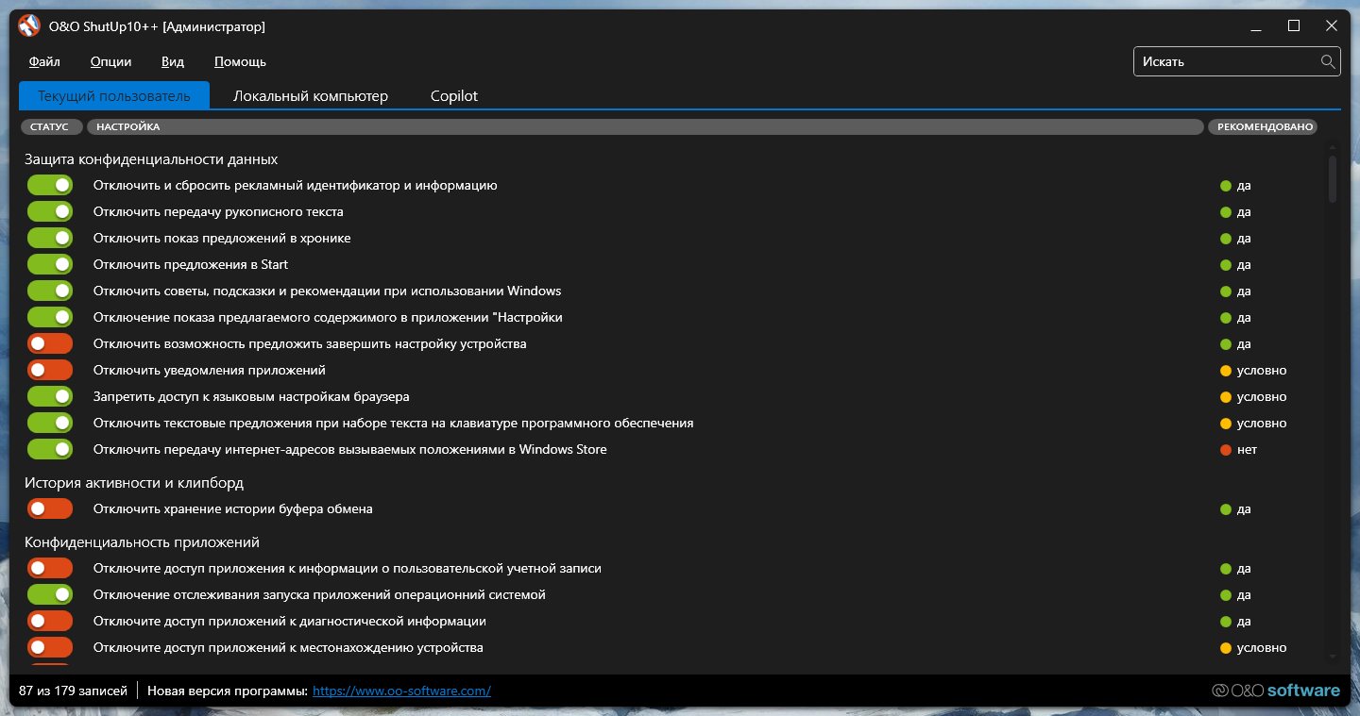Switch to the Copilot tab
The width and height of the screenshot is (1360, 716).
(454, 96)
